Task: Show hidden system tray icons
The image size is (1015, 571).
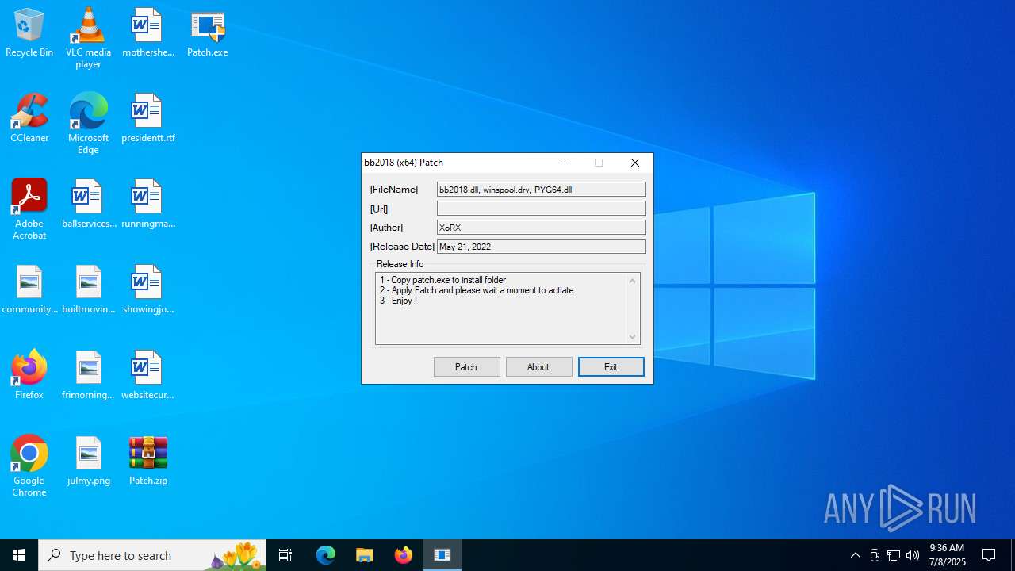Action: 855,555
